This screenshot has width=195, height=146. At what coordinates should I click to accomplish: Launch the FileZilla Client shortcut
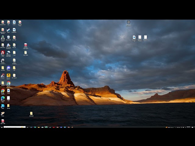3,54
